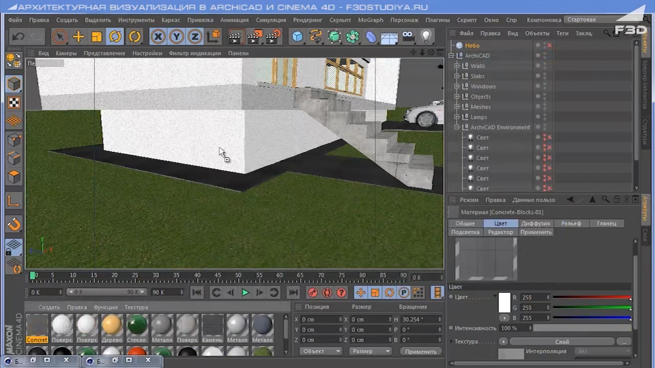Open the Объект coordinate mode dropdown
This screenshot has width=655, height=368.
click(x=321, y=351)
